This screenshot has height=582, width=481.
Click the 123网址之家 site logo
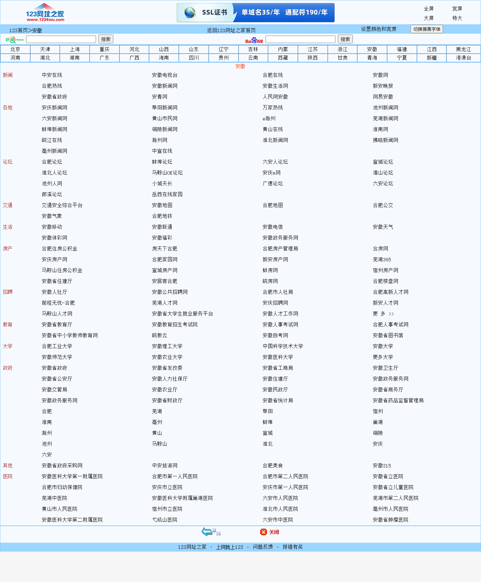45,13
